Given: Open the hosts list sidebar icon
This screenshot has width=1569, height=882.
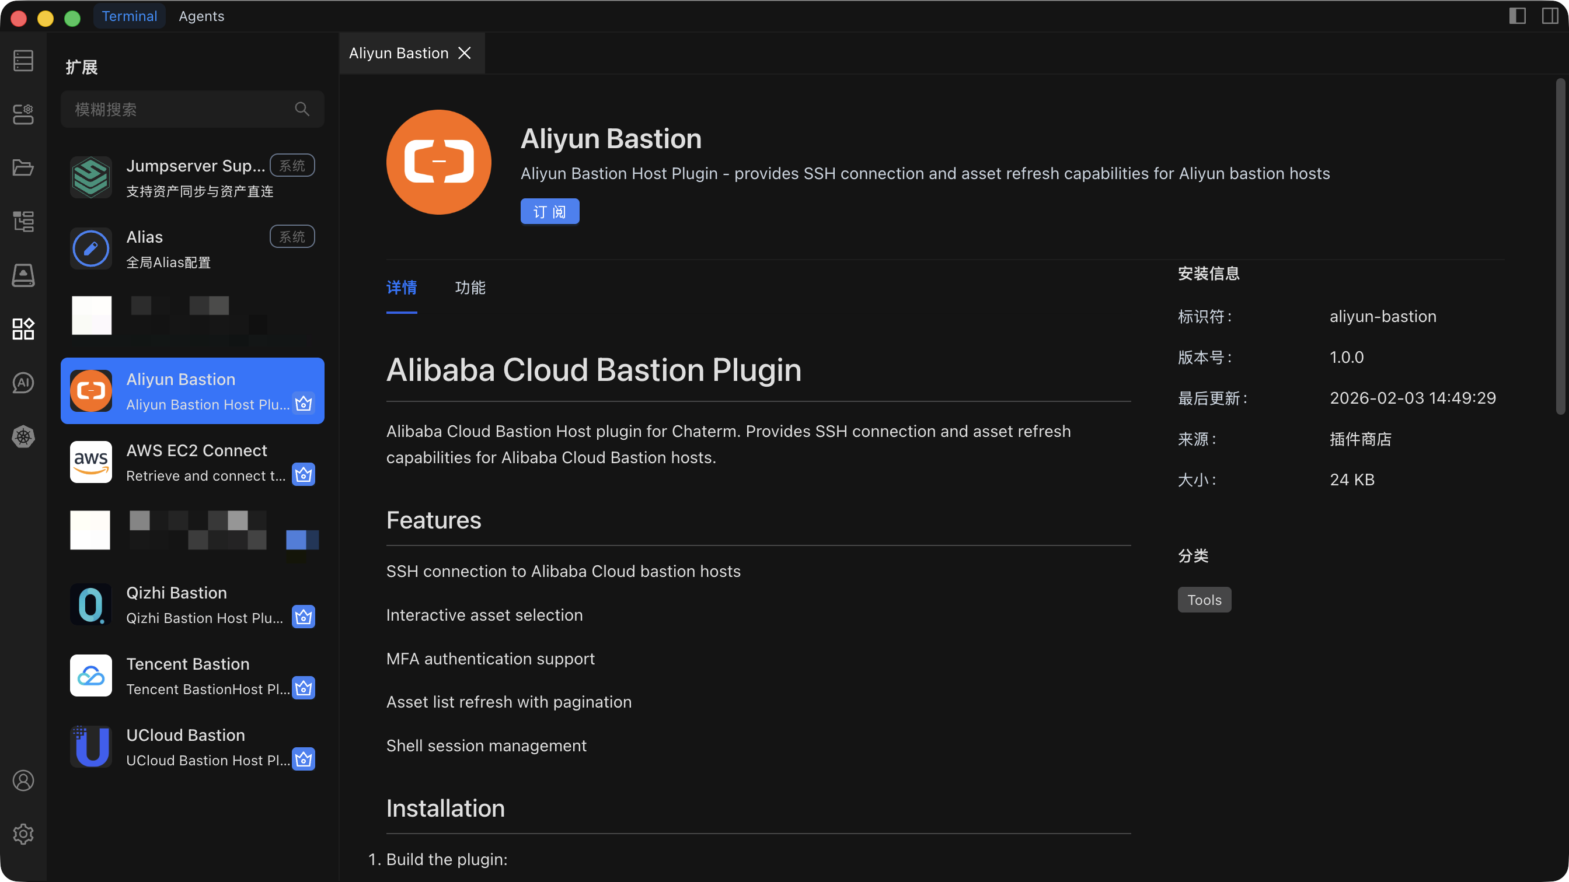Looking at the screenshot, I should (x=23, y=61).
